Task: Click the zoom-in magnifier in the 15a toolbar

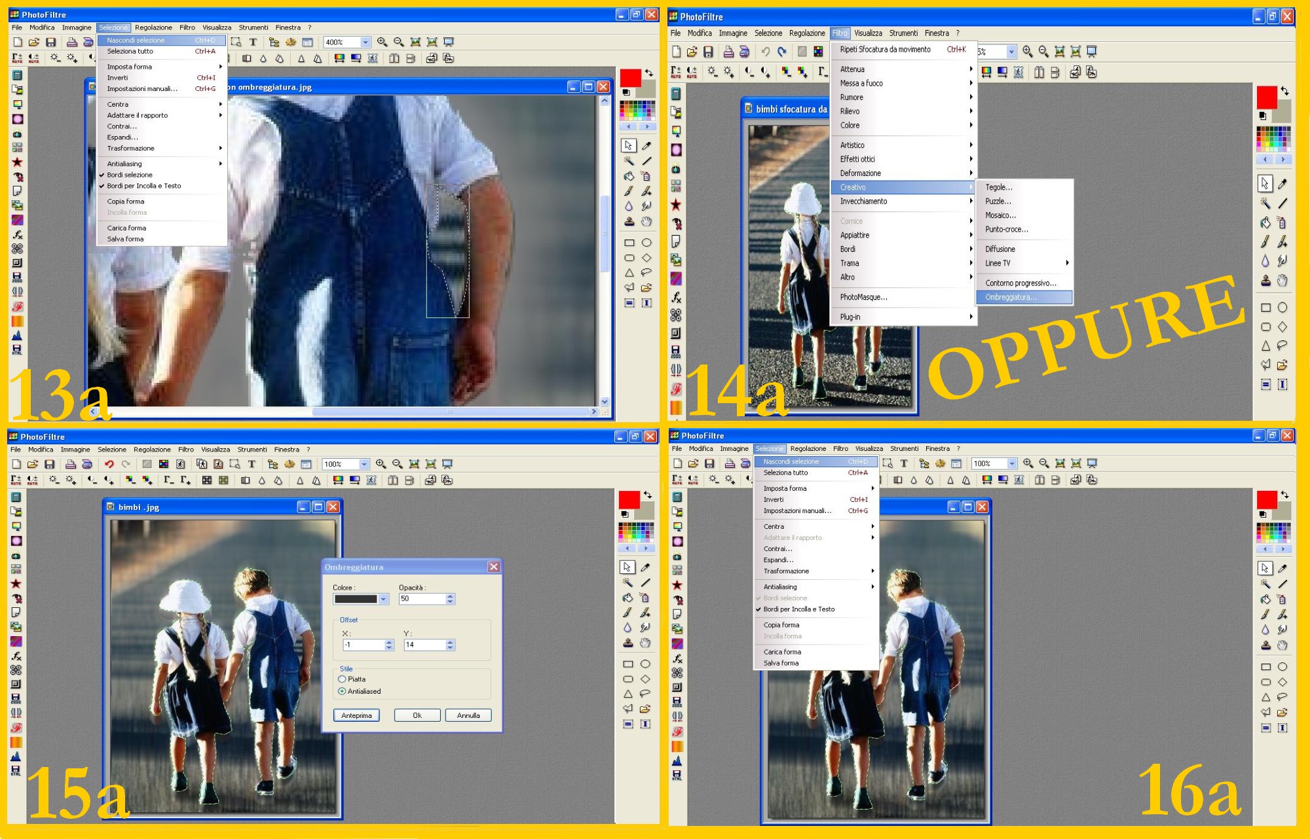Action: (381, 464)
